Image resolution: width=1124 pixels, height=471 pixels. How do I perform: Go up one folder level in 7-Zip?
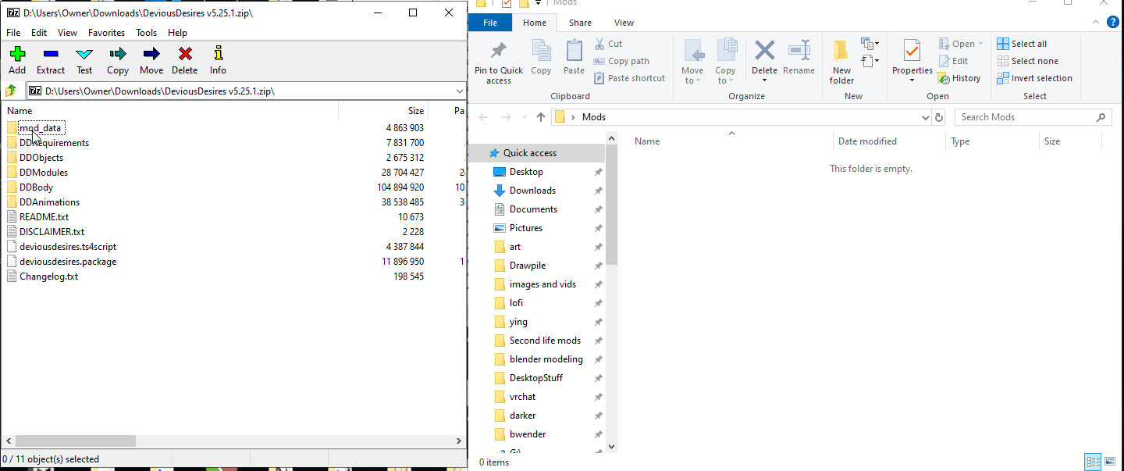11,91
